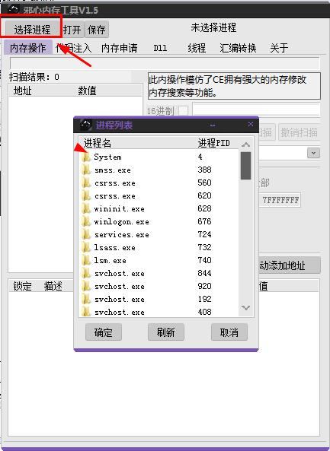Viewport: 330px width, 451px height.
Task: Select the System process name
Action: 107,157
